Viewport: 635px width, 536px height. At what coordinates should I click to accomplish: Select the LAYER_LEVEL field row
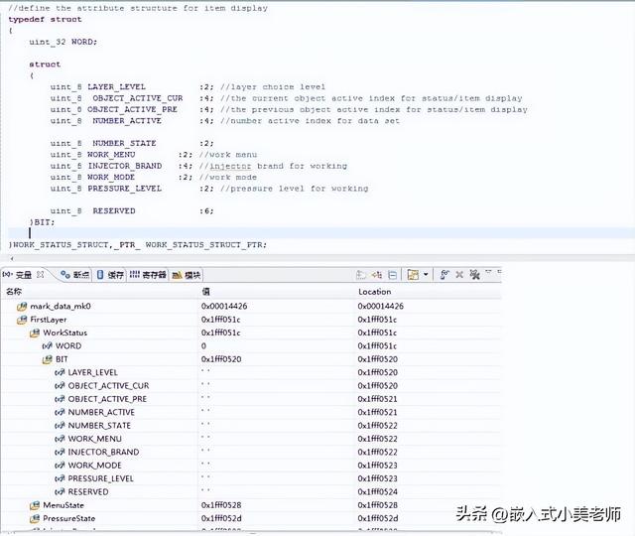click(x=251, y=372)
